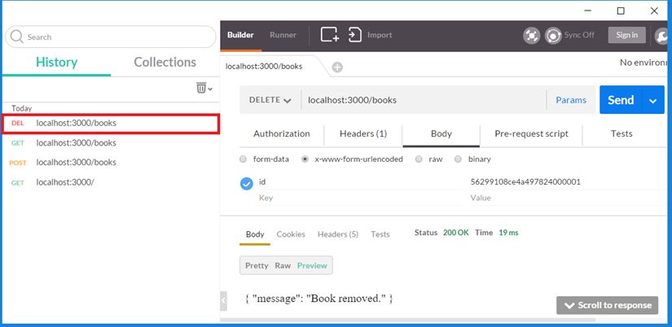Viewport: 672px width, 327px height.
Task: Click the request URL field
Action: [424, 100]
